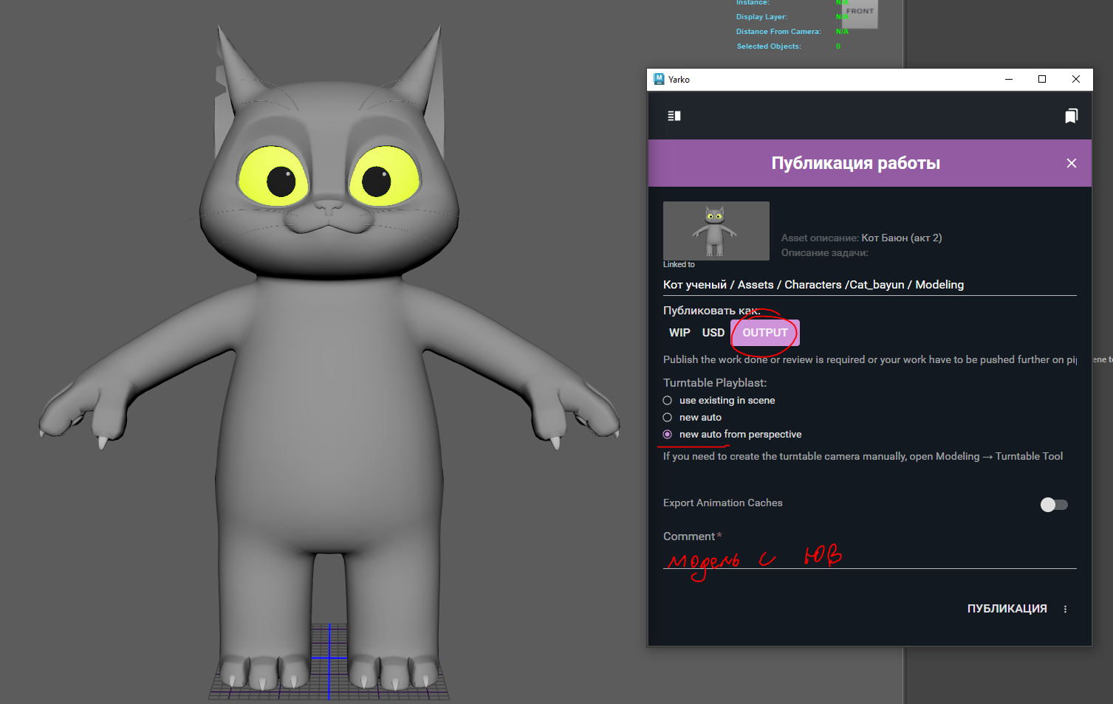Toggle Export Animation Caches switch
The height and width of the screenshot is (704, 1113).
pos(1054,505)
